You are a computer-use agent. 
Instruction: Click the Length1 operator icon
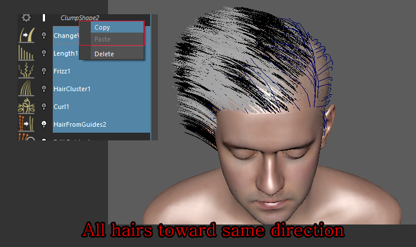[x=26, y=53]
